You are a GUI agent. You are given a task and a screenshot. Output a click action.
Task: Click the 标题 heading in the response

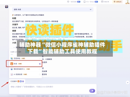(x=14, y=18)
